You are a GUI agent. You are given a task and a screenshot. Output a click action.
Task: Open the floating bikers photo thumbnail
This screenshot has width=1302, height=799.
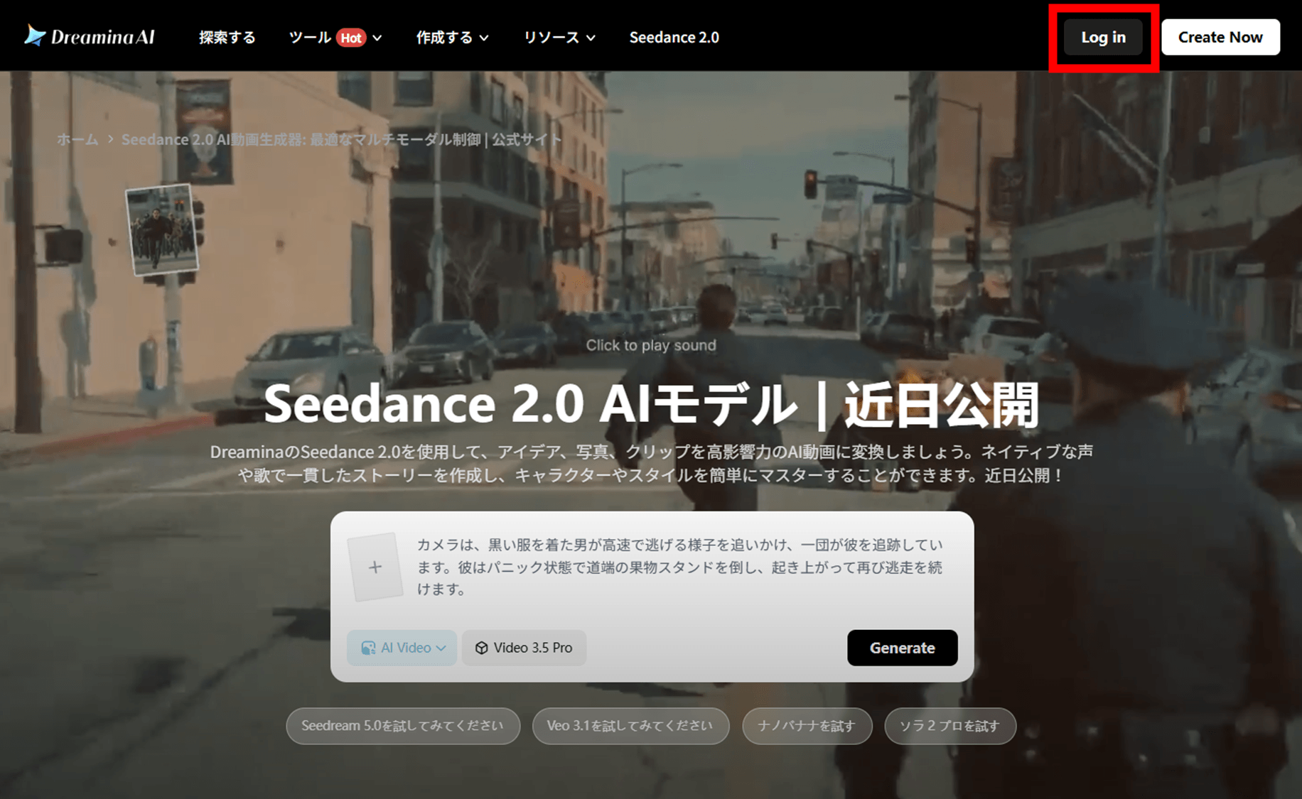pyautogui.click(x=161, y=229)
